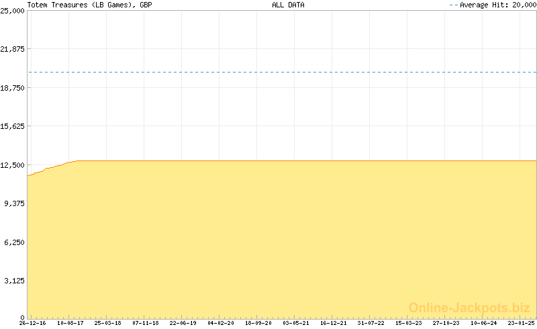Select the 10-08-17 date on x-axis

(x=70, y=323)
